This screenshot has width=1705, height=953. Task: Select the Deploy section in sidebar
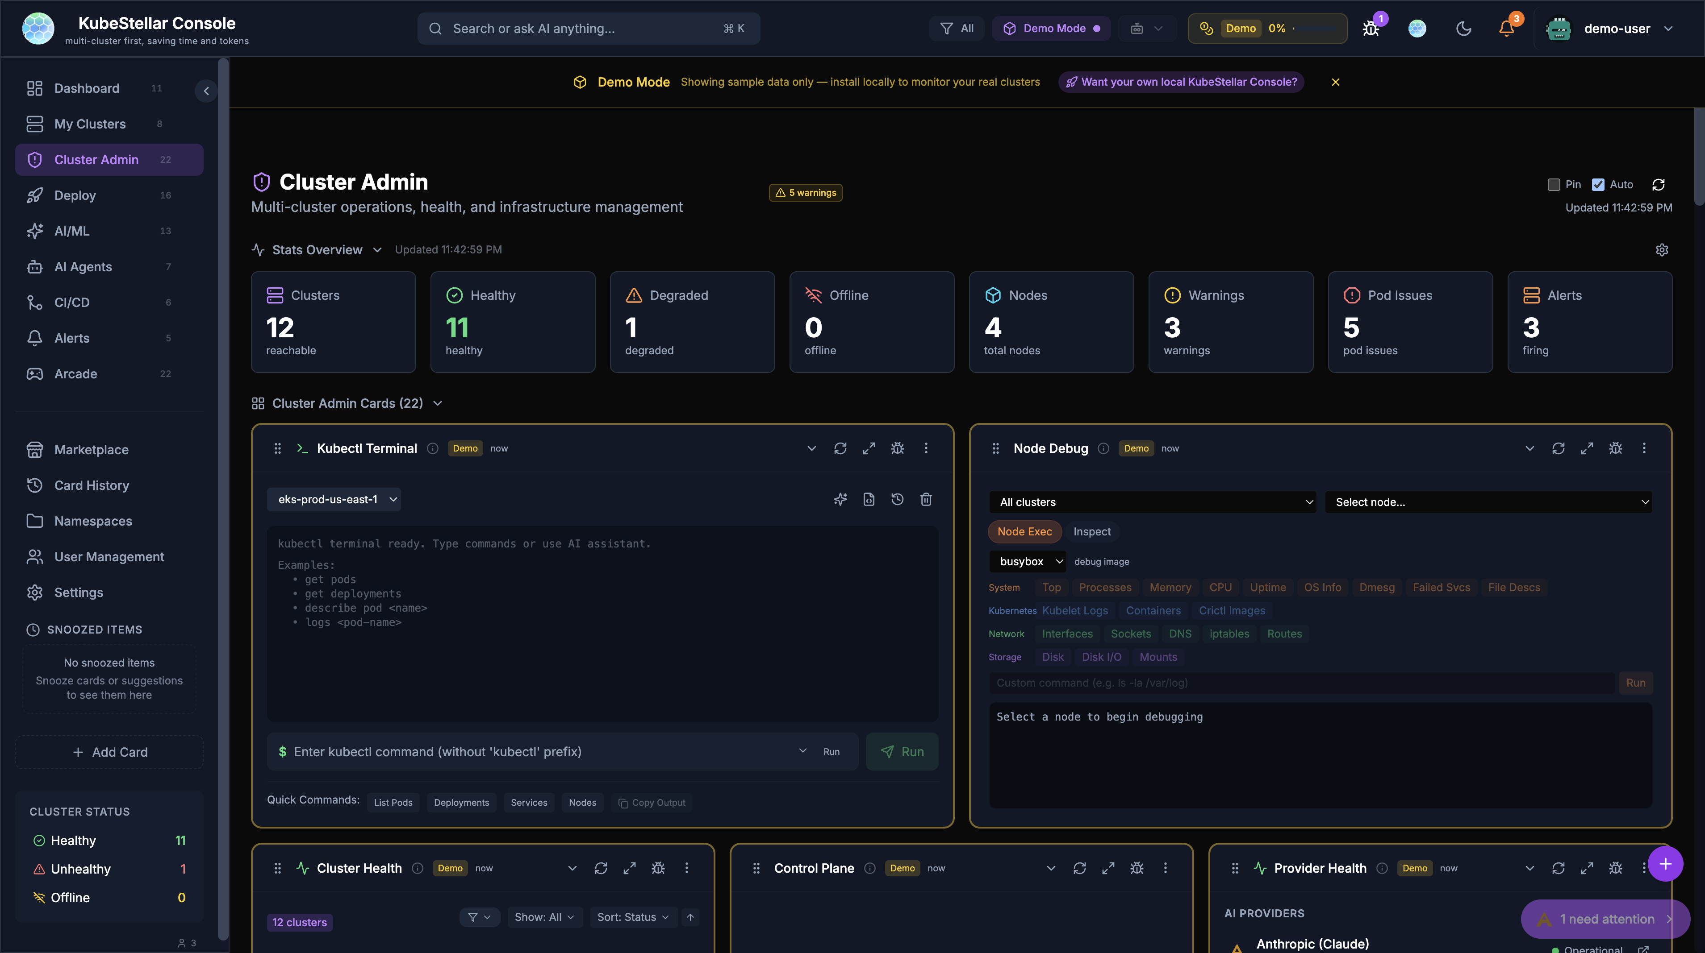coord(75,195)
